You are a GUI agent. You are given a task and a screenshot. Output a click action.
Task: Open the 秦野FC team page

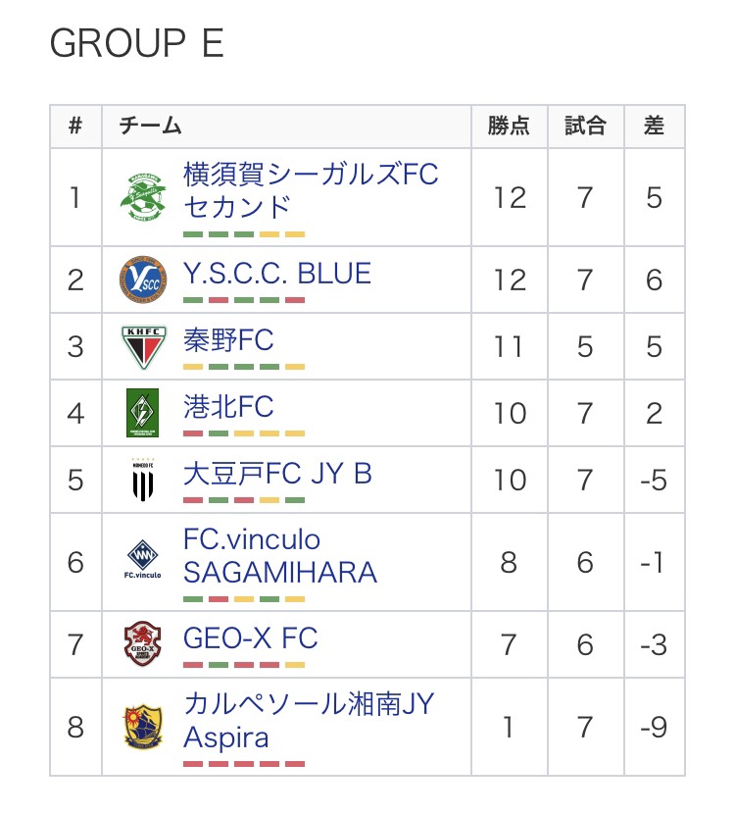pos(228,340)
